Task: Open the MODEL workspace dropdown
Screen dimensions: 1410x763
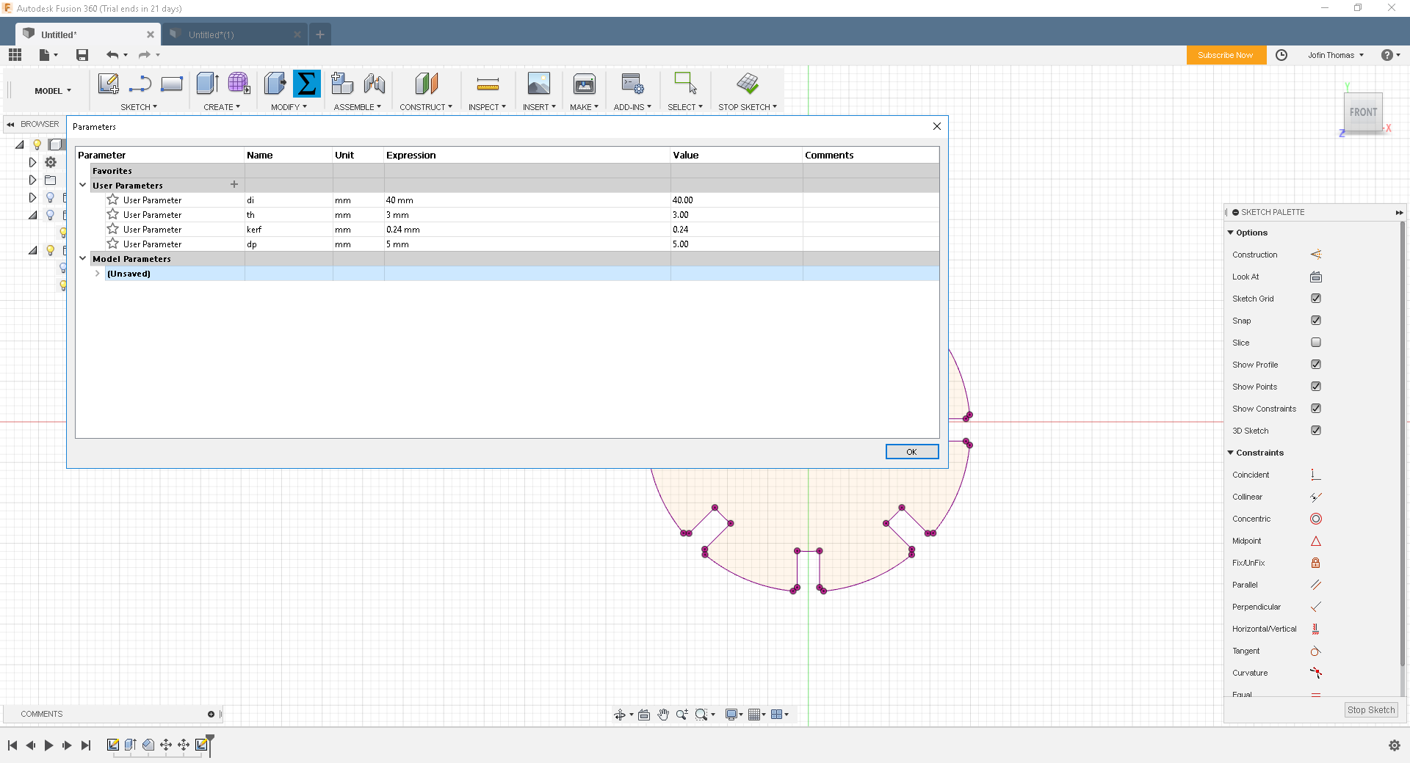Action: 53,91
